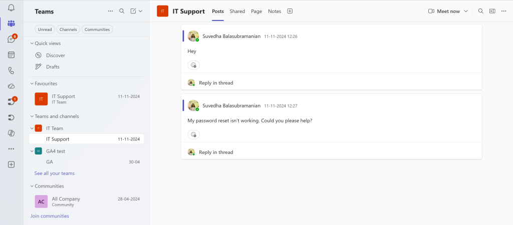Open the rail app with badge 1
Screen dimensions: 513x225
[x=11, y=101]
